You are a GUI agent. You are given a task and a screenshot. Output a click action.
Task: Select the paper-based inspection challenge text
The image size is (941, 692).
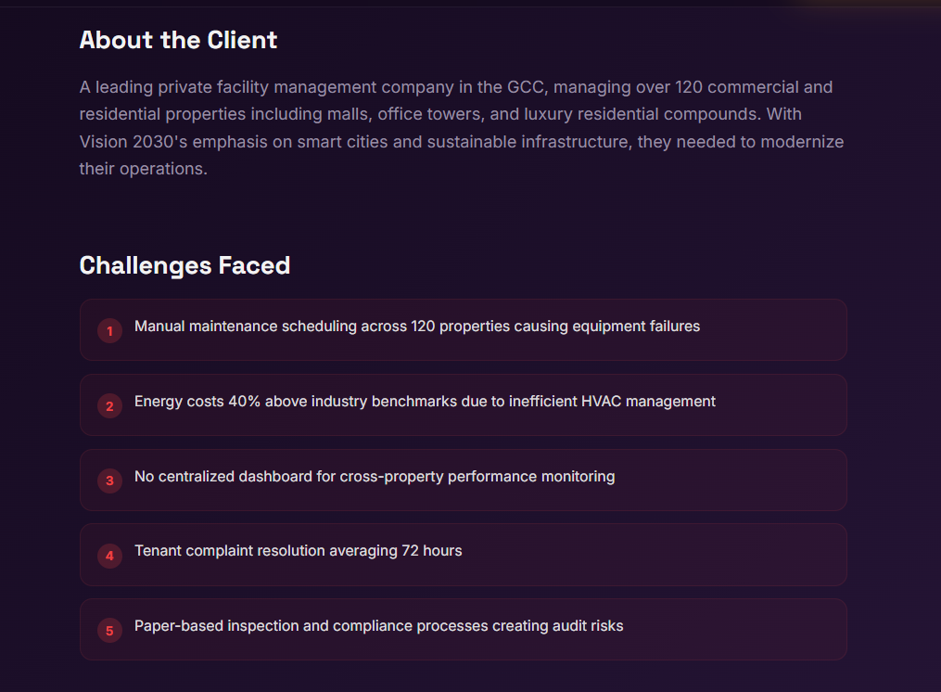click(378, 626)
